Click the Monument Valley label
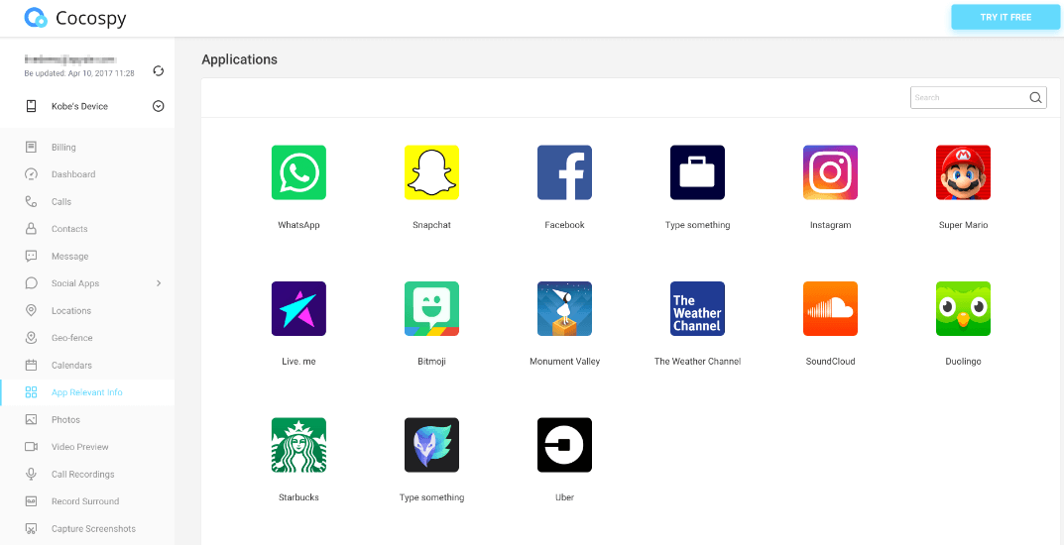The image size is (1064, 545). click(x=564, y=362)
